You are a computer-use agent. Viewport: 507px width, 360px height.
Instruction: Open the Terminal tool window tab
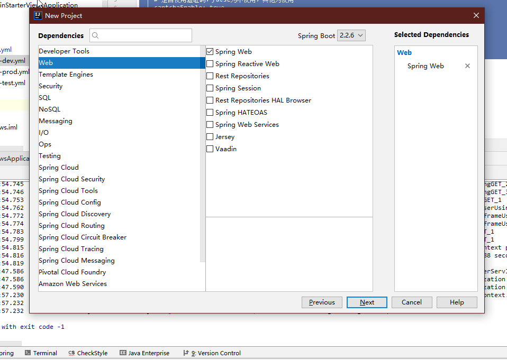pos(41,353)
